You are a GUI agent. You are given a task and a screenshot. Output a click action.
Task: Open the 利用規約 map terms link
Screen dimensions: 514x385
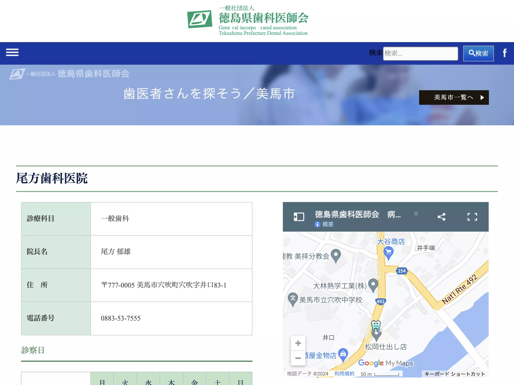point(344,373)
